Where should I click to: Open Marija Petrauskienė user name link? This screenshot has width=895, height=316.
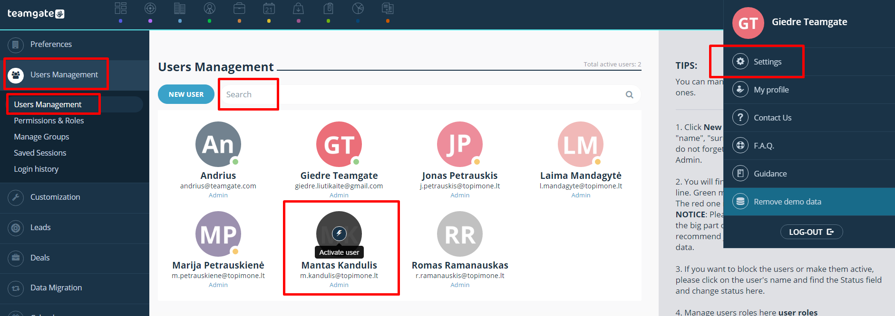218,265
